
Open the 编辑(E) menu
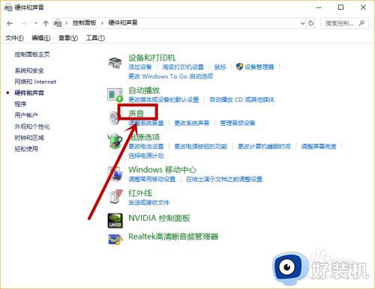click(x=41, y=38)
